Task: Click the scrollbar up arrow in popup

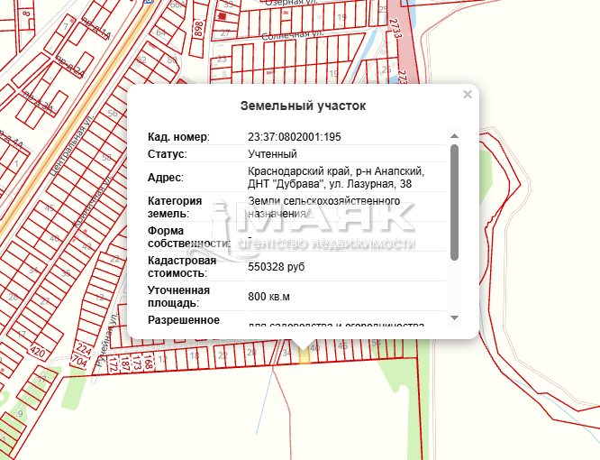Action: [x=454, y=136]
